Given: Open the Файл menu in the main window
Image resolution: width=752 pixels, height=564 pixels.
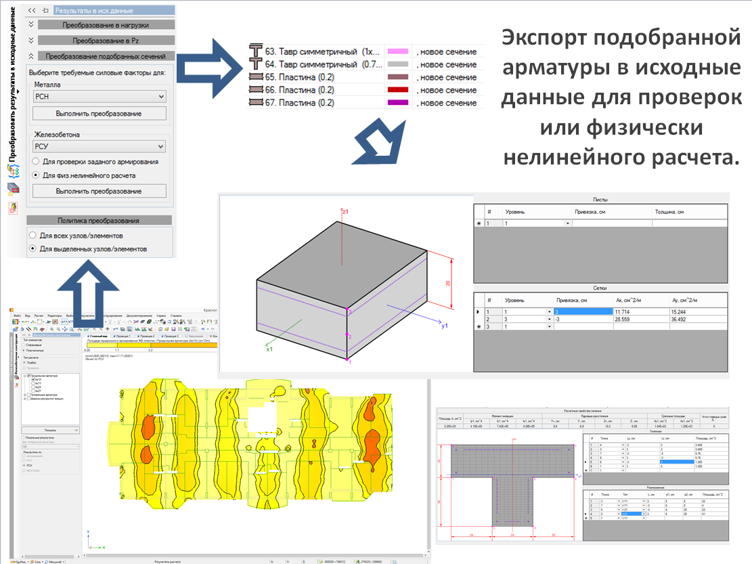Looking at the screenshot, I should (18, 316).
